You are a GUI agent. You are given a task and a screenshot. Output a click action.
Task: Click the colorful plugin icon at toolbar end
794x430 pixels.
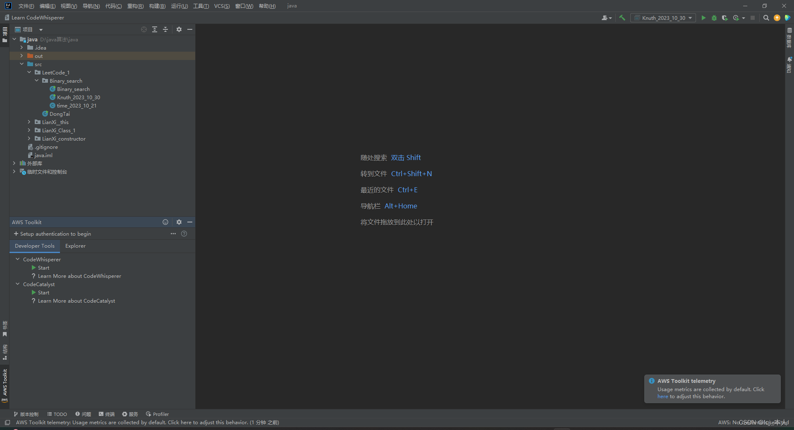pos(788,18)
